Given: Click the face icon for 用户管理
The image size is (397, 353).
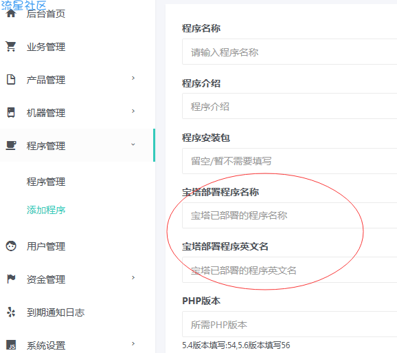Looking at the screenshot, I should click(x=11, y=246).
